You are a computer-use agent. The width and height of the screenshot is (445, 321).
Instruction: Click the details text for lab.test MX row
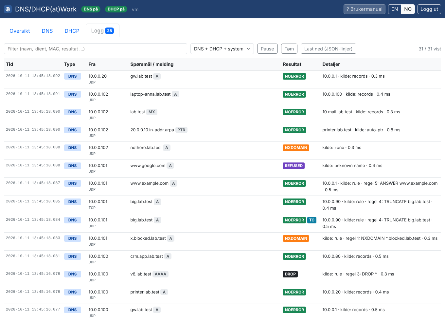[361, 112]
